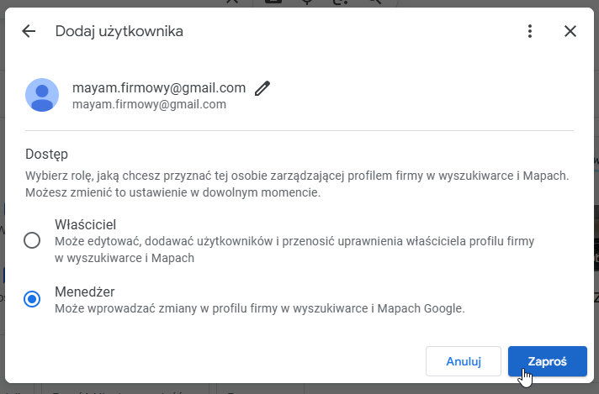Image resolution: width=599 pixels, height=394 pixels.
Task: Click the magnifier icon behind the dialog
Action: (x=375, y=3)
